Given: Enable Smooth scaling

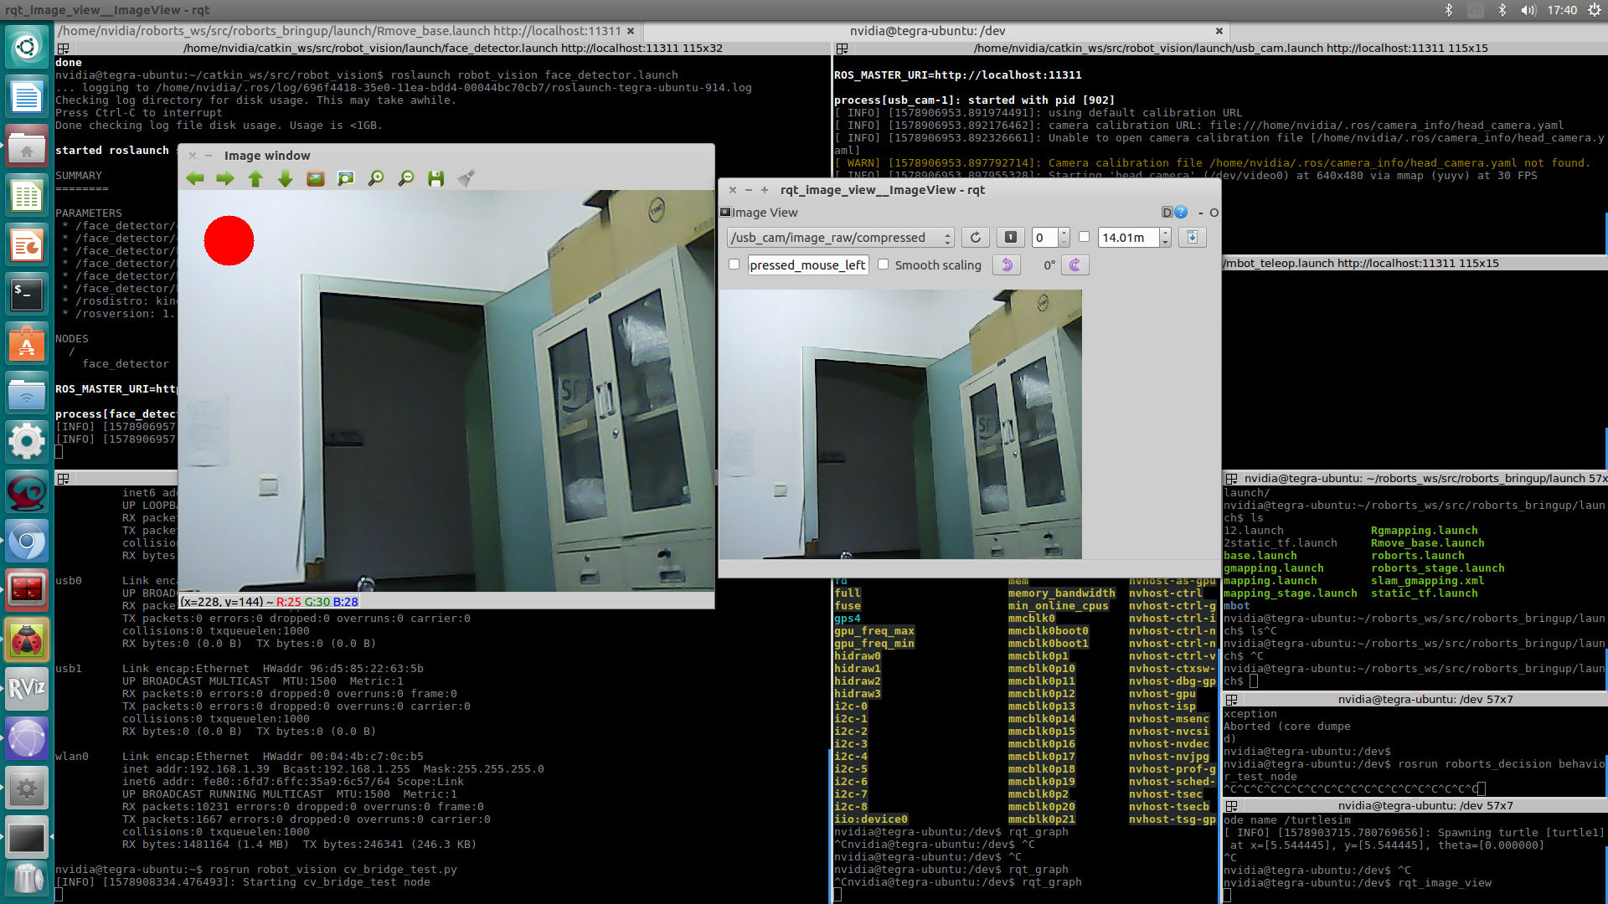Looking at the screenshot, I should pos(884,265).
